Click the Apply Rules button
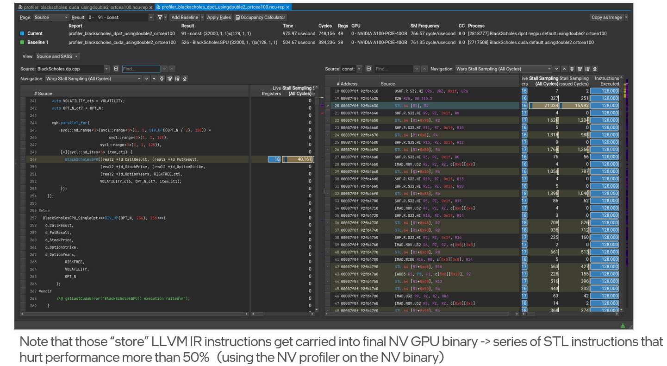 pos(219,18)
